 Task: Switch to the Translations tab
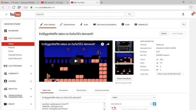coord(63,90)
